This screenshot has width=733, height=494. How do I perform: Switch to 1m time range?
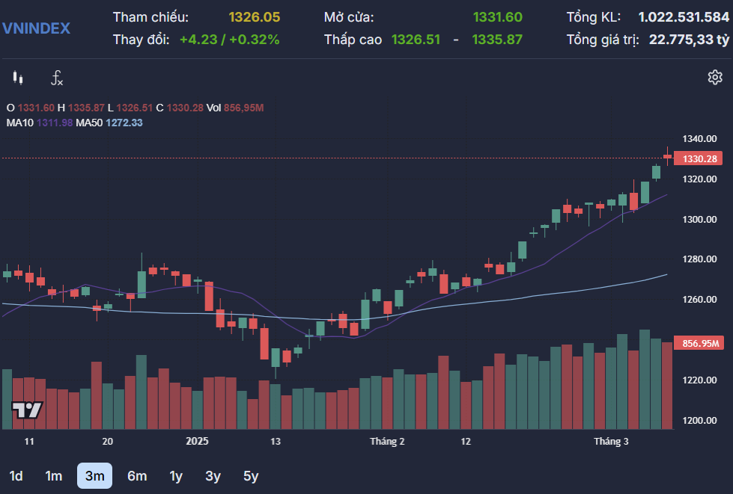pyautogui.click(x=53, y=476)
